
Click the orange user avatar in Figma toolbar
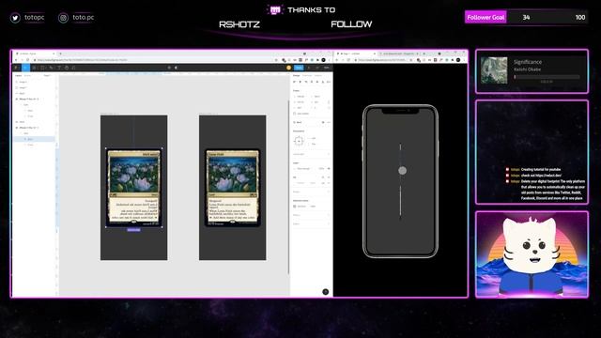pos(288,68)
